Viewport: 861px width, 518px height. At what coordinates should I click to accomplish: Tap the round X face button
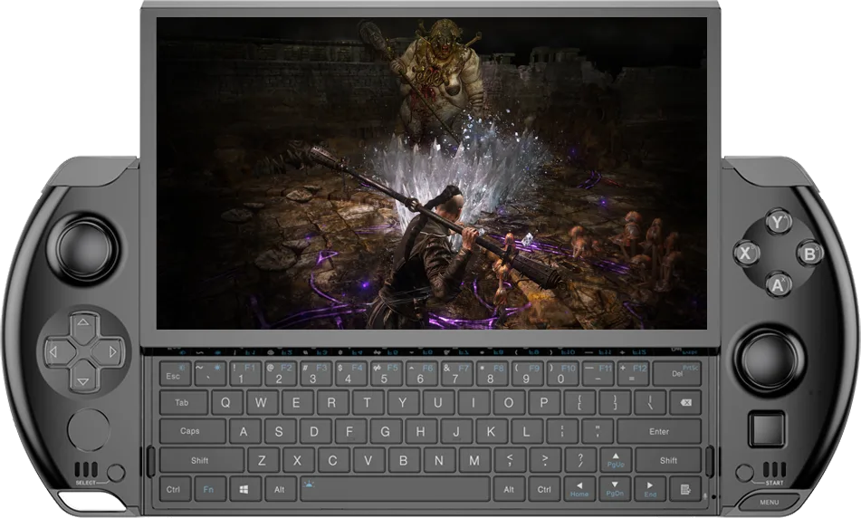coord(746,254)
